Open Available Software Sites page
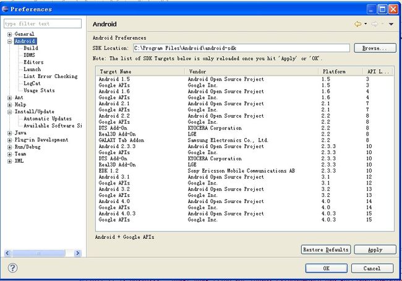 pyautogui.click(x=53, y=126)
